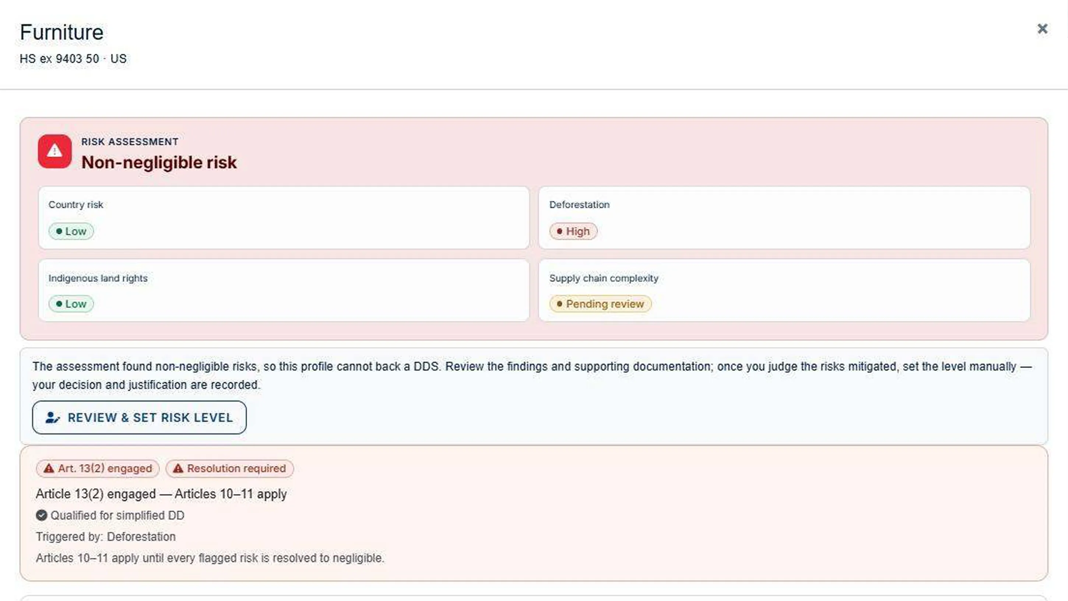Select Indigenous land rights Low badge

coord(71,304)
